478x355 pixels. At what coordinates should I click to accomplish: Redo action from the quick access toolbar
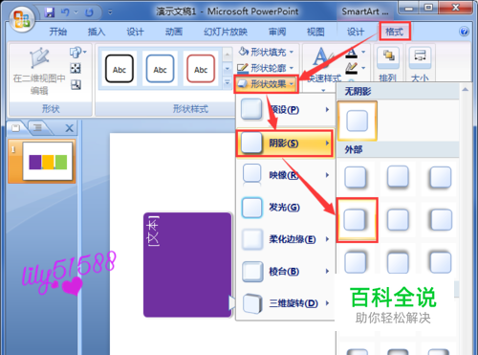(x=89, y=12)
